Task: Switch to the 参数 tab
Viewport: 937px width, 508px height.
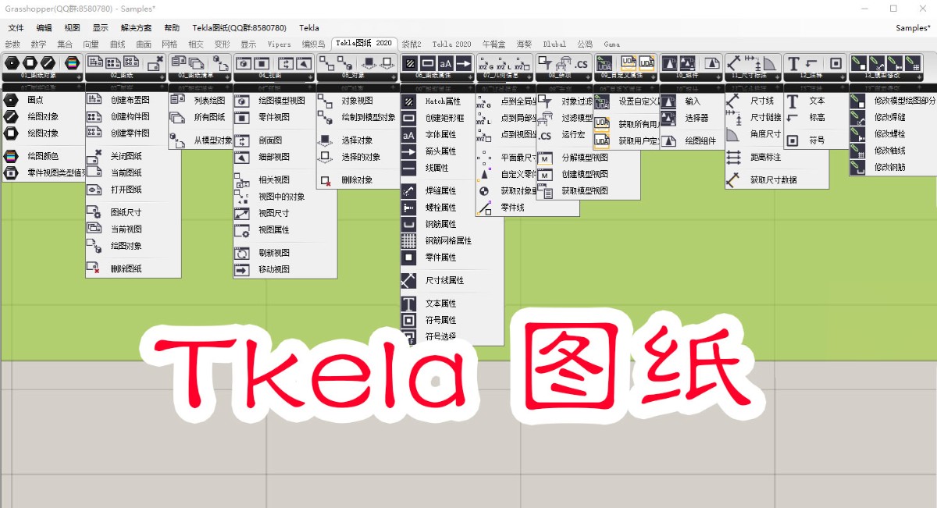Action: pos(12,44)
